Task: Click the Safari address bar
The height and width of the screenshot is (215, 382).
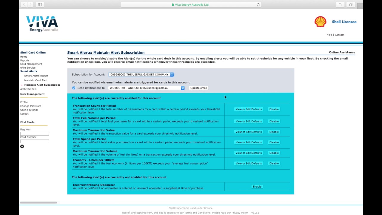Action: [191, 4]
